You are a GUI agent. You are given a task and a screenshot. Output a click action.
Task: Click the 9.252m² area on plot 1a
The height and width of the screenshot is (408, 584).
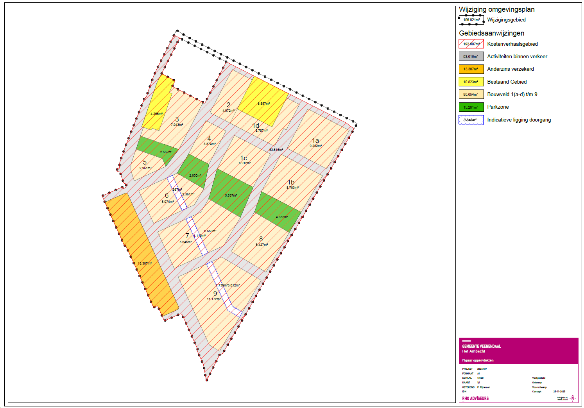315,146
